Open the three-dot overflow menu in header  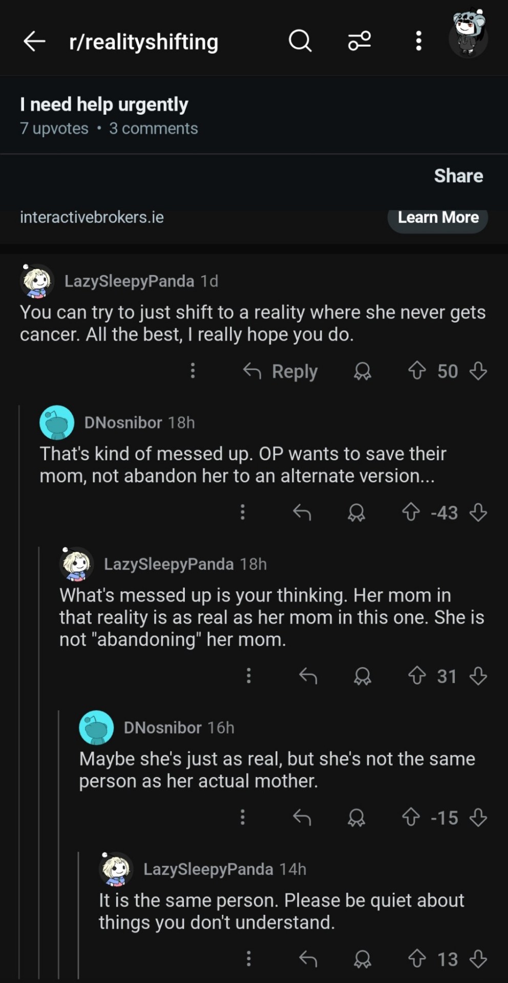coord(418,40)
